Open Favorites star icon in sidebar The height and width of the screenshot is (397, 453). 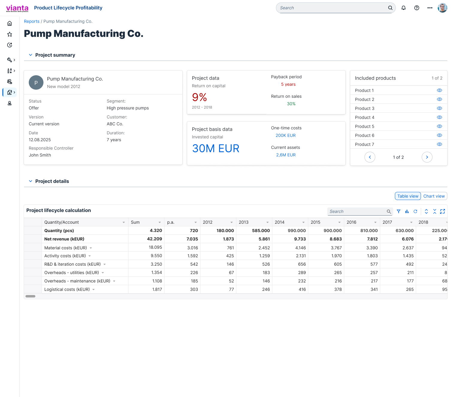[x=10, y=34]
